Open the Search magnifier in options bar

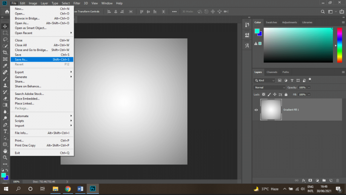point(323,12)
